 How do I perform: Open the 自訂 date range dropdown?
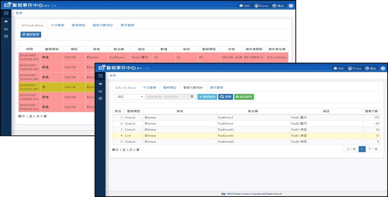(x=129, y=97)
